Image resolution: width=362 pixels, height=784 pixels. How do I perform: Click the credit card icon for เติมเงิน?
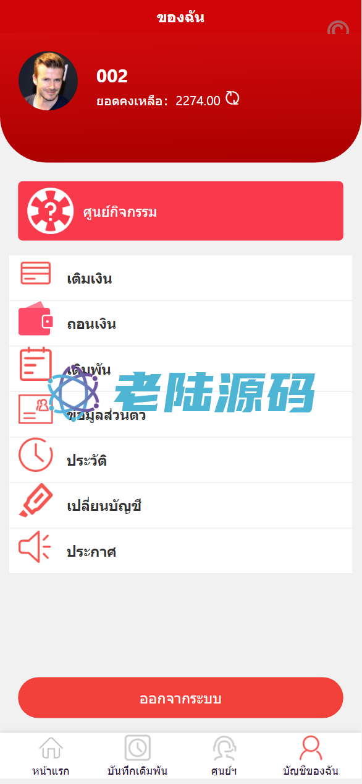click(x=35, y=273)
